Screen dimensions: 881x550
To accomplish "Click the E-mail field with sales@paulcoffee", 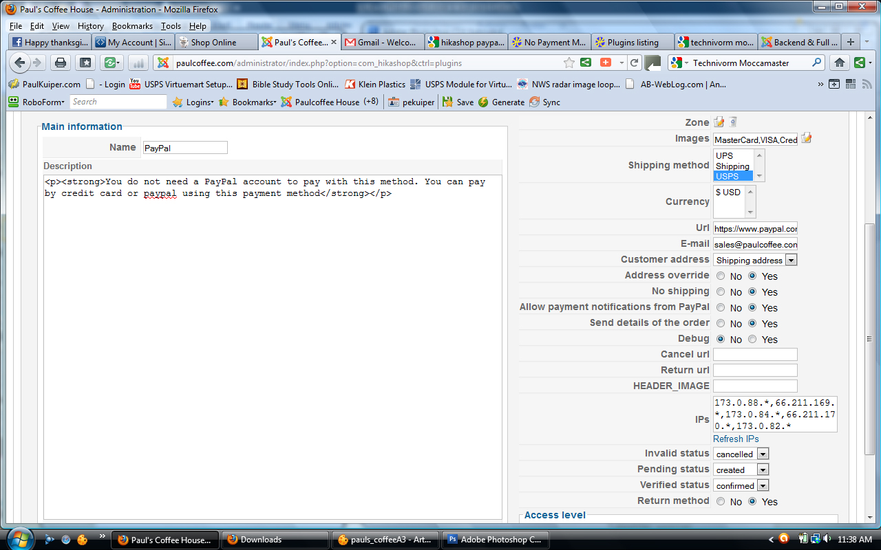I will pyautogui.click(x=755, y=244).
